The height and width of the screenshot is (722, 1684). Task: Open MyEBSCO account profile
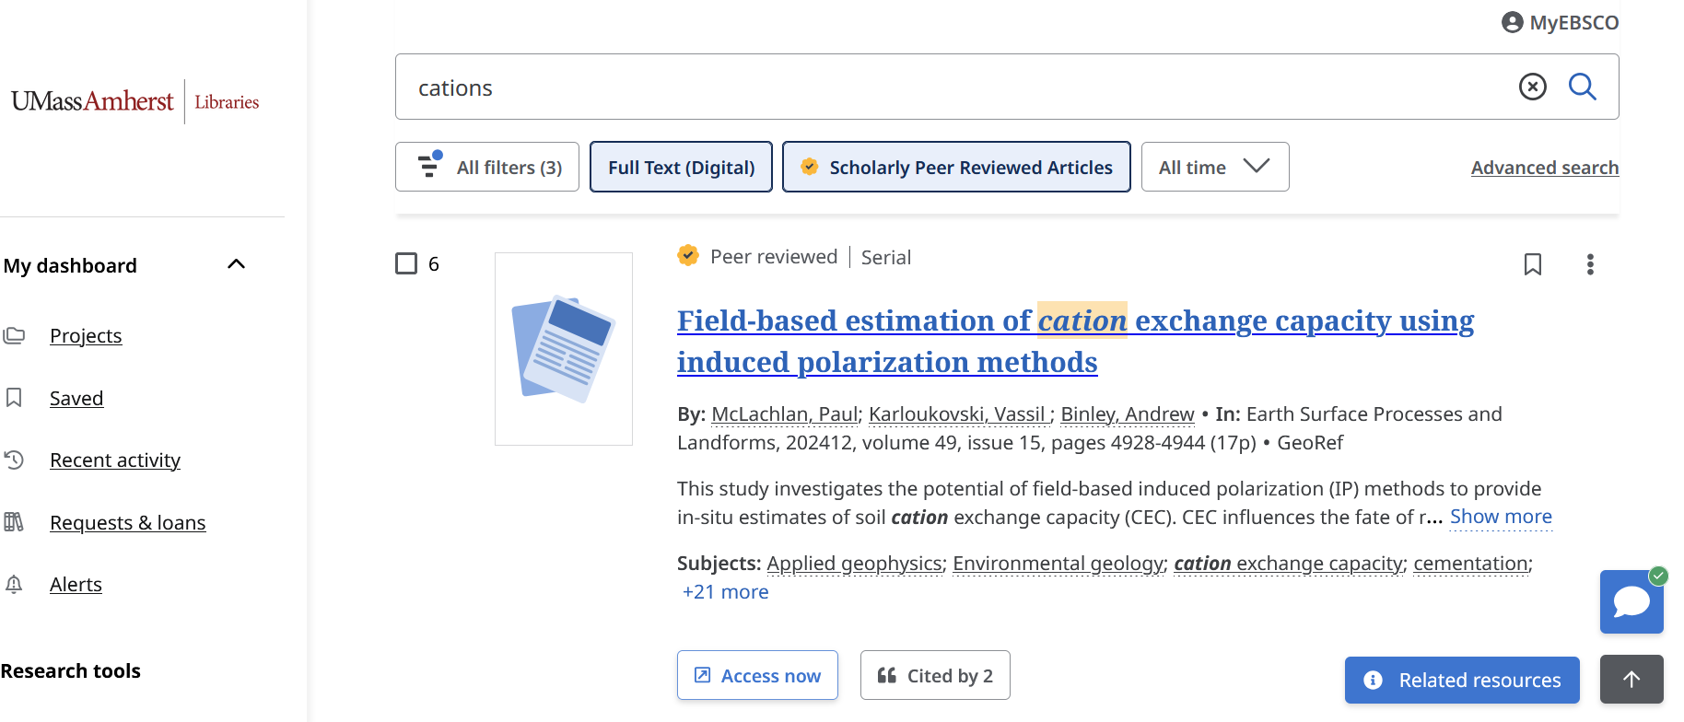tap(1560, 22)
